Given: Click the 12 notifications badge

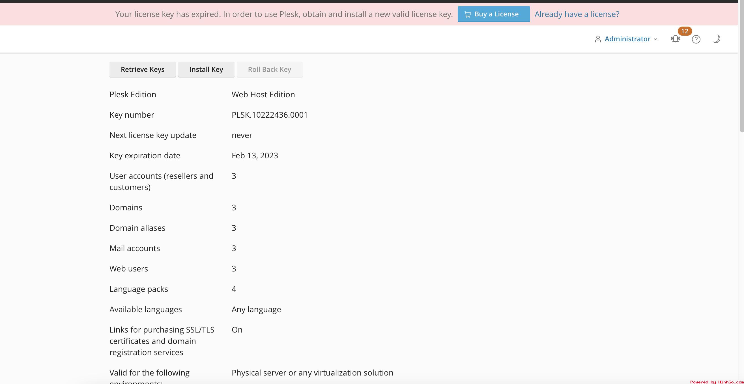Looking at the screenshot, I should point(685,31).
